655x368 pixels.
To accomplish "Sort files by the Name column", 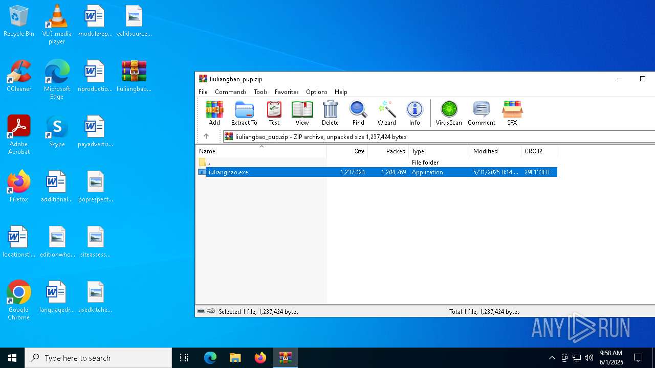I will [x=261, y=151].
